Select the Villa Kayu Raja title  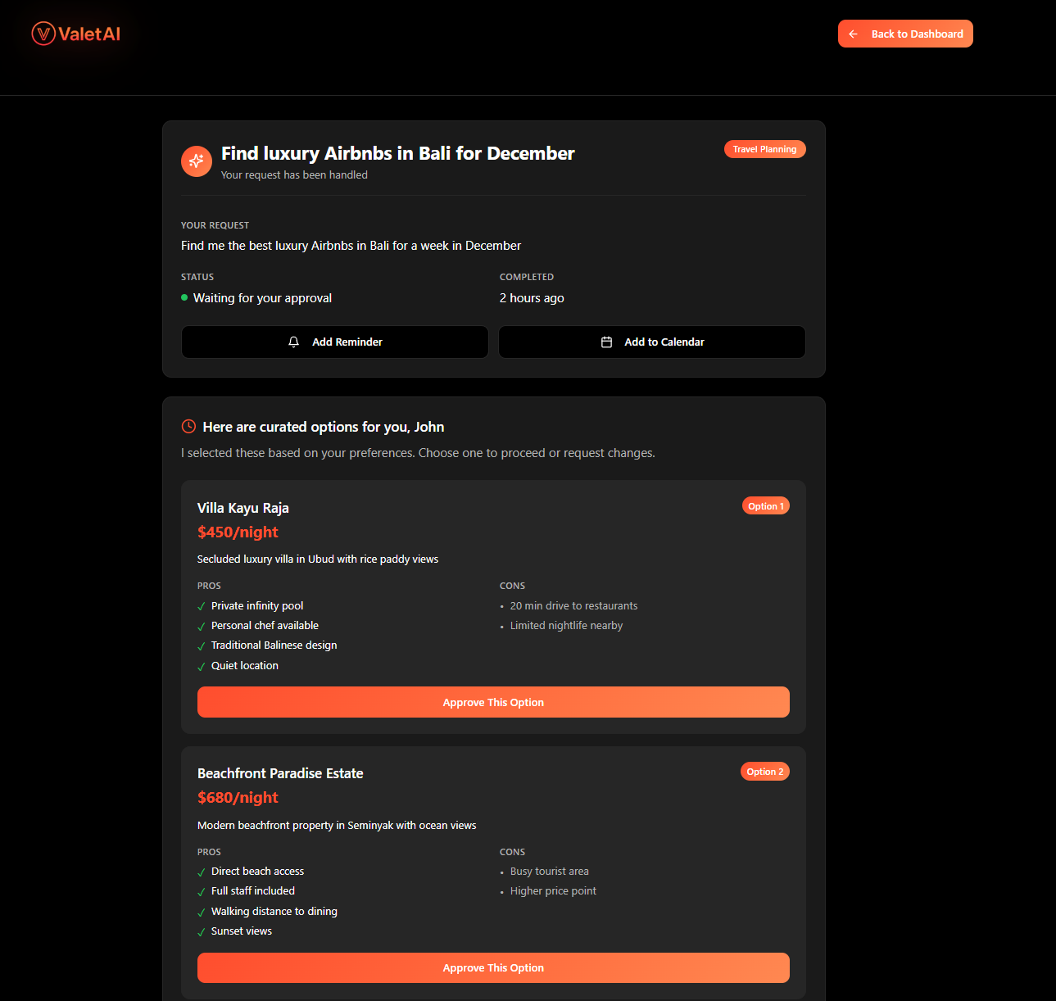[243, 508]
